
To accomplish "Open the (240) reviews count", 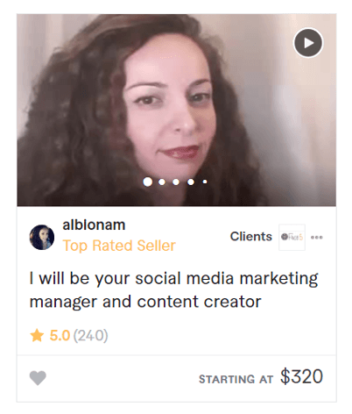I will pyautogui.click(x=91, y=335).
